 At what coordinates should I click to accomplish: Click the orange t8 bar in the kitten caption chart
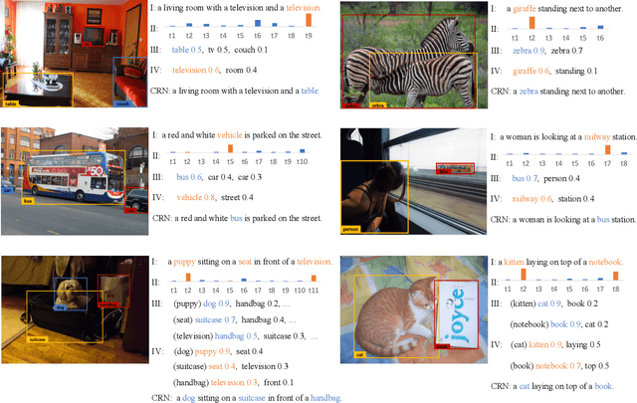(616, 276)
